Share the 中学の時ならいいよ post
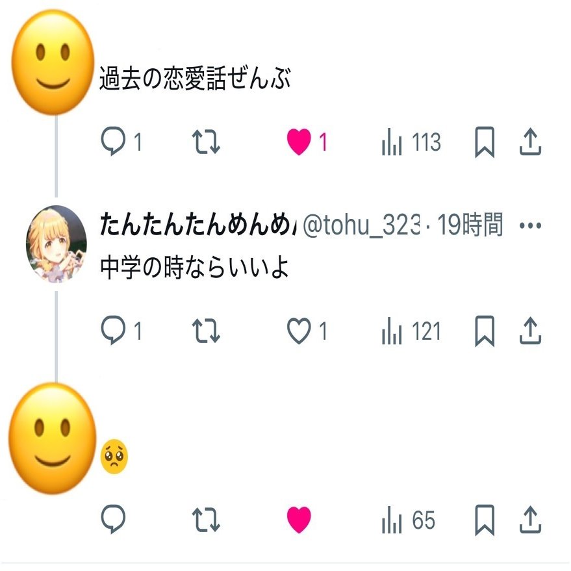 coord(530,331)
